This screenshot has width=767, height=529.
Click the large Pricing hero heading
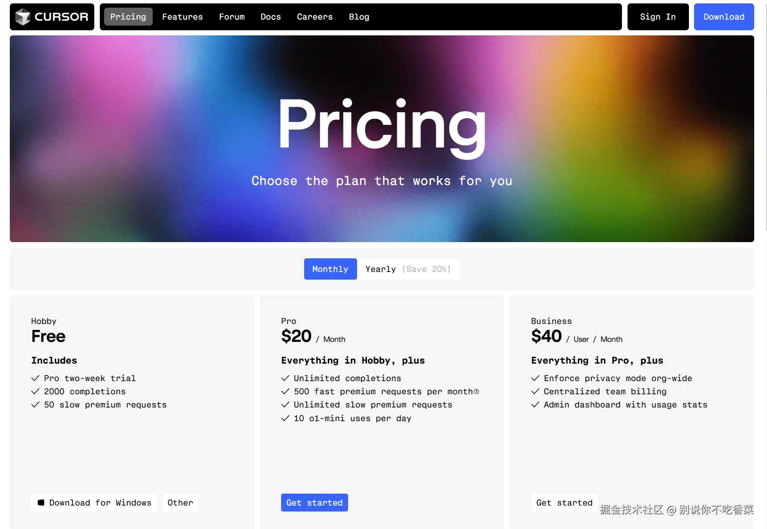[382, 124]
